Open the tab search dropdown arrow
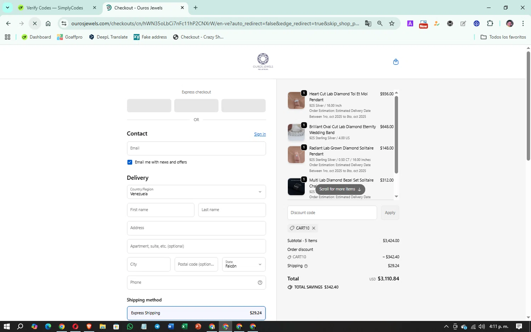 pyautogui.click(x=7, y=7)
